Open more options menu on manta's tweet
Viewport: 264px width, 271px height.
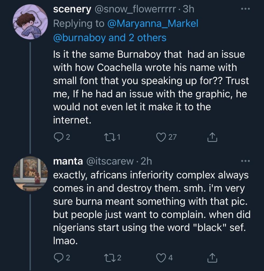[245, 161]
